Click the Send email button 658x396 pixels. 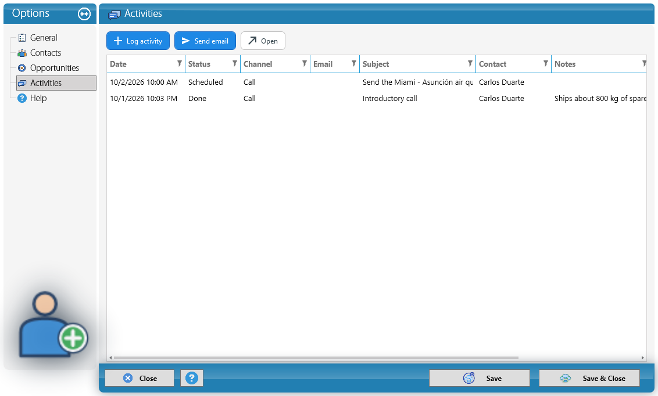coord(205,41)
